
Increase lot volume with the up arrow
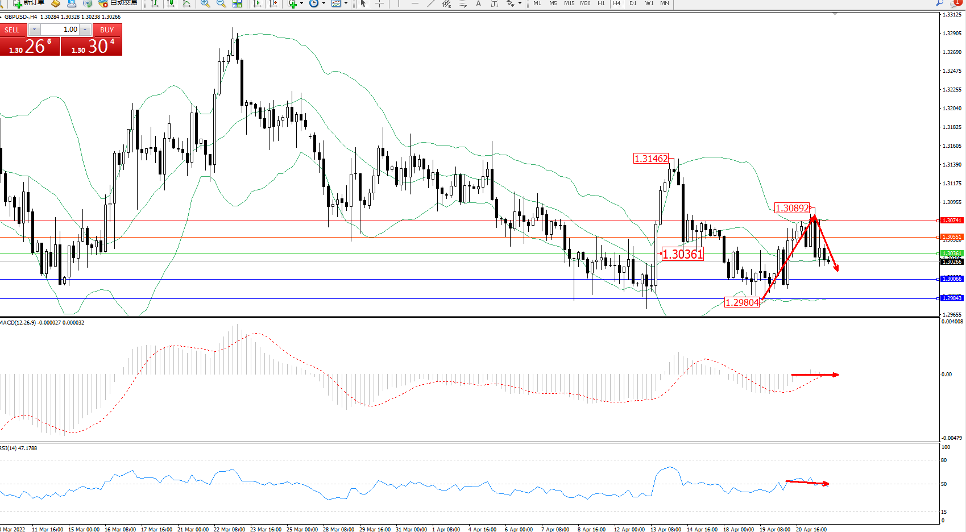pos(85,30)
